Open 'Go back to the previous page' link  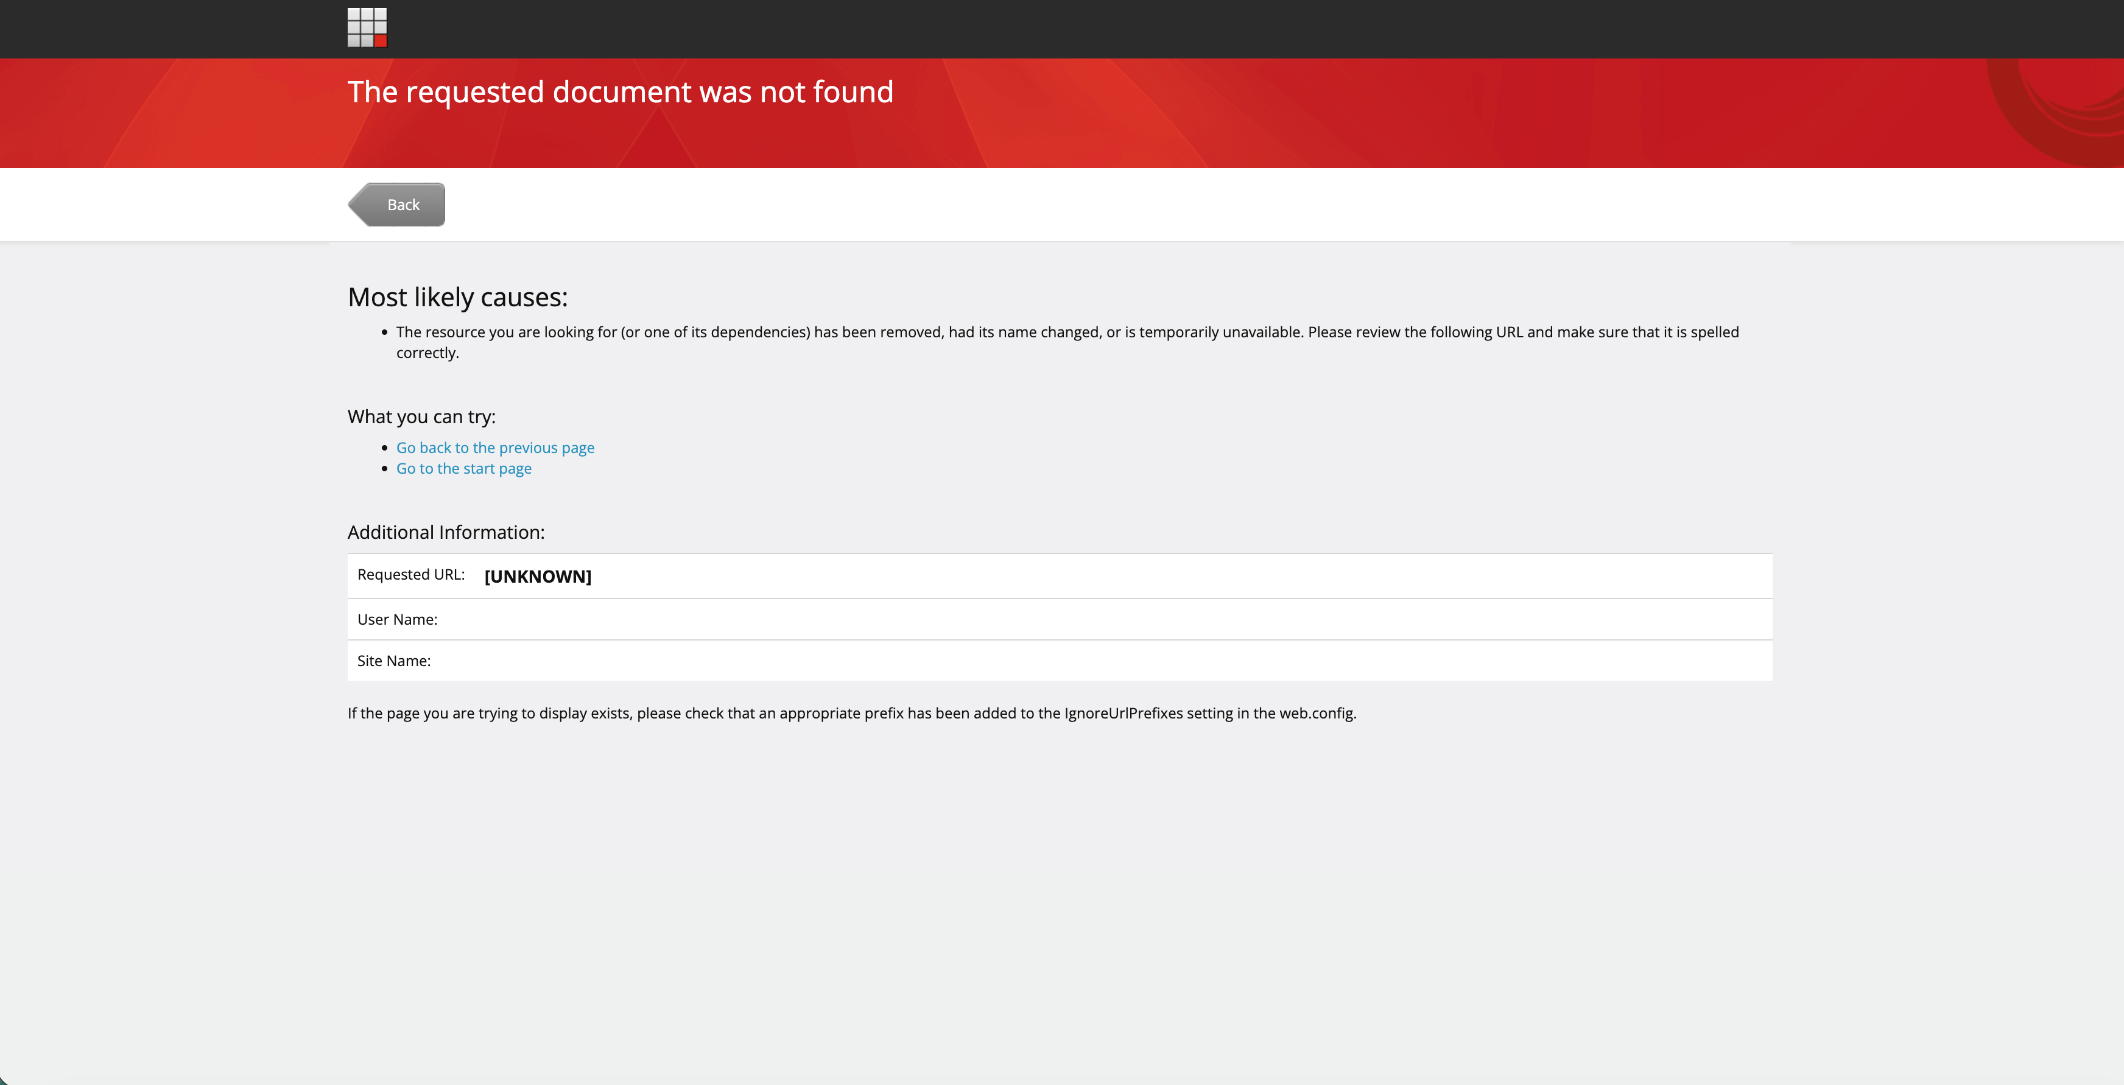(494, 448)
